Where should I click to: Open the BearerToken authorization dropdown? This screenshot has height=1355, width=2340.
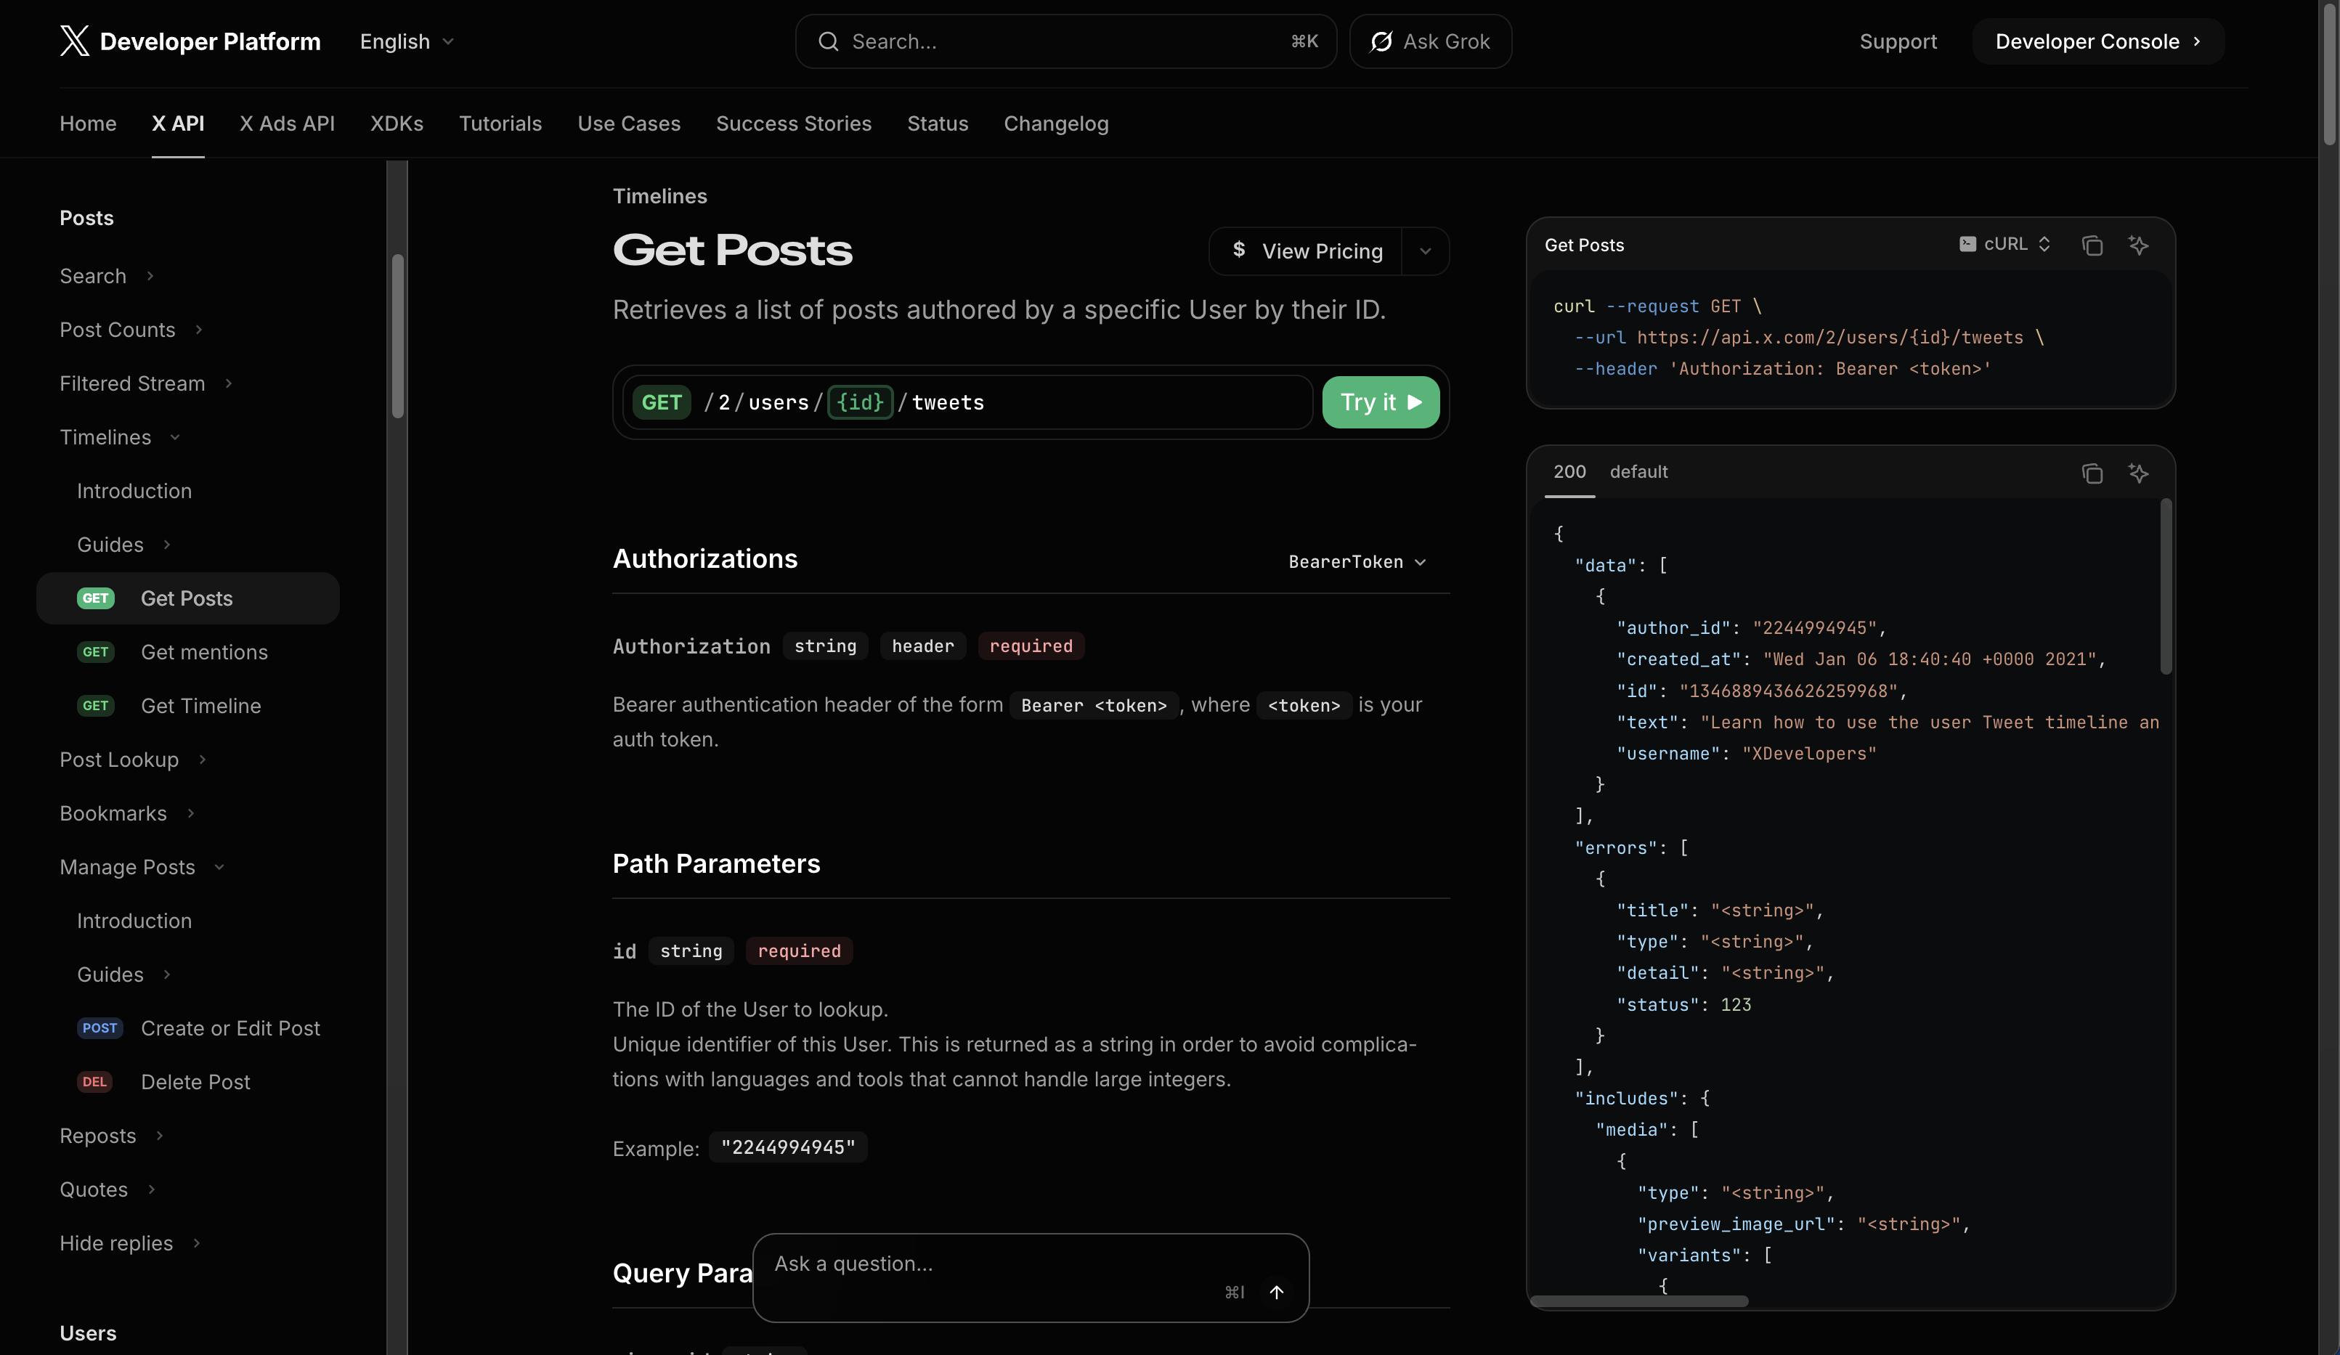[1357, 562]
